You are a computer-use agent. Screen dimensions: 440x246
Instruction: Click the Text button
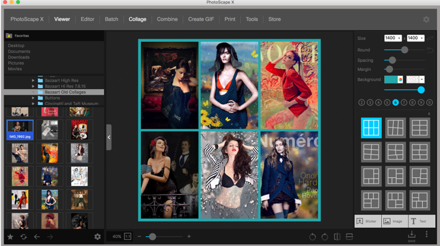(x=422, y=221)
